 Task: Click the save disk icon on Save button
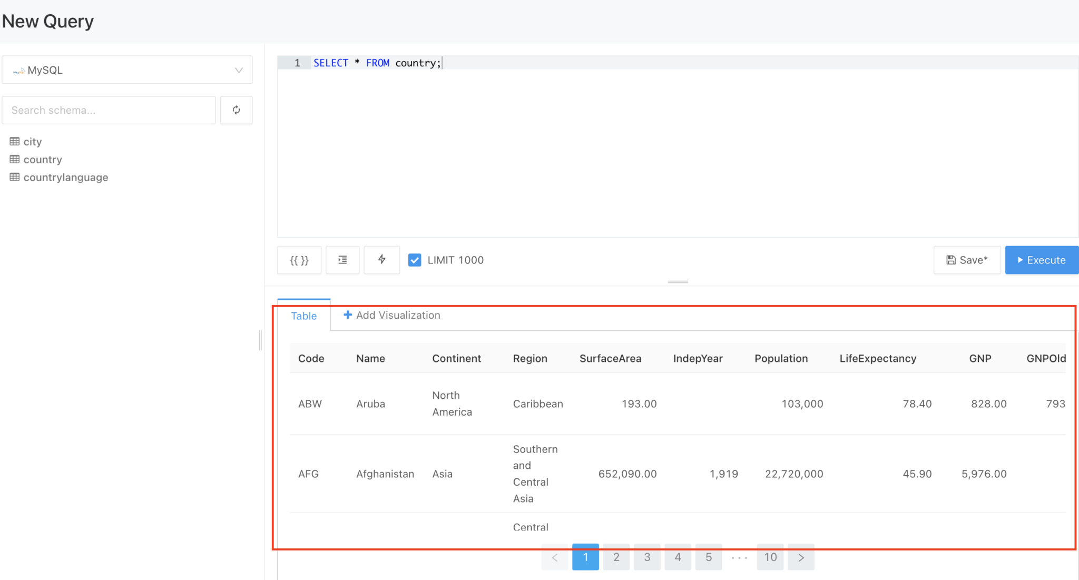951,259
